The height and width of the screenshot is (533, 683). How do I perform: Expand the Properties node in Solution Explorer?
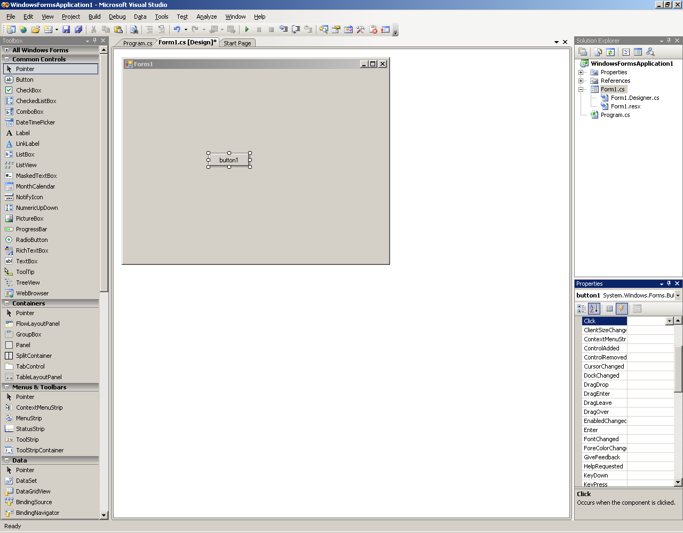581,72
